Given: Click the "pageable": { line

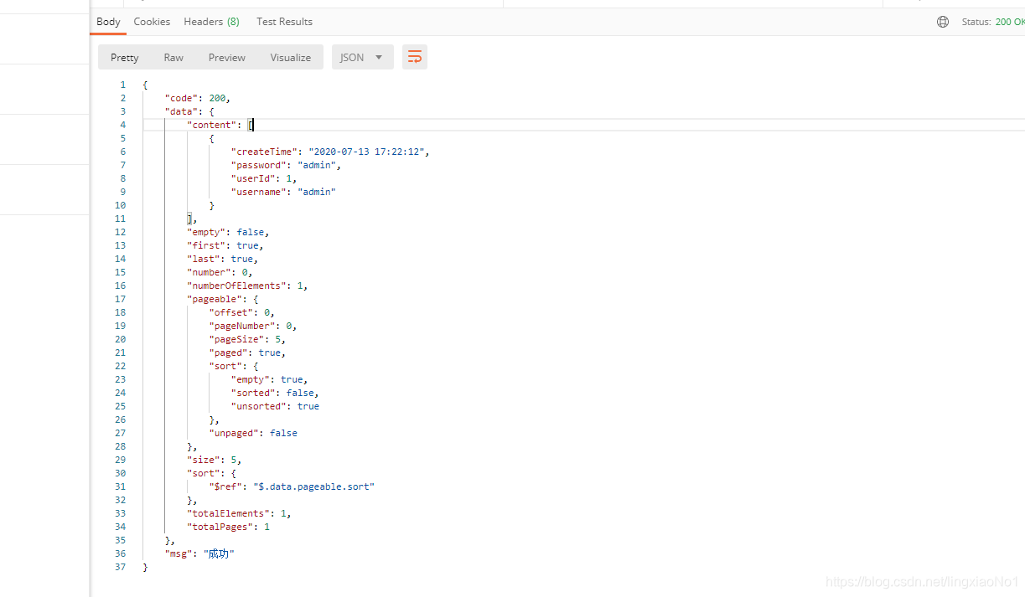Looking at the screenshot, I should pyautogui.click(x=222, y=299).
